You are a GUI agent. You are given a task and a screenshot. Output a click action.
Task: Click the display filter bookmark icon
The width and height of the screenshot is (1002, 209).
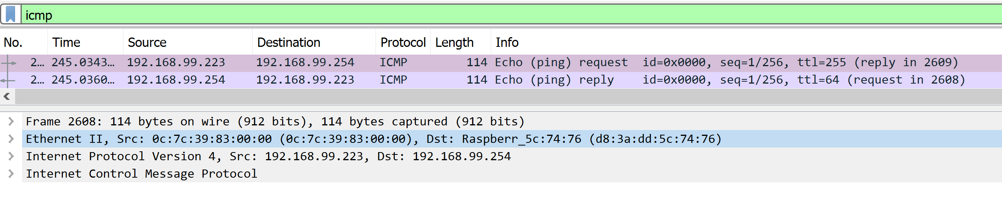click(10, 14)
